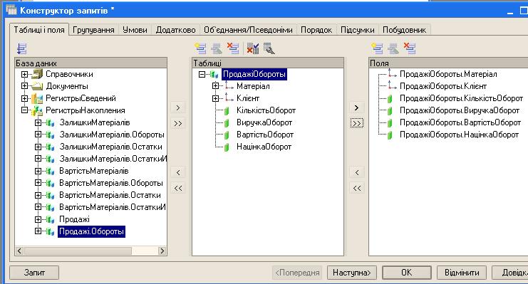Expand the Справочники node
This screenshot has width=528, height=284.
(24, 74)
